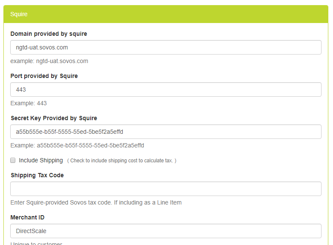
Task: Focus the Merchant ID field containing DirectScale
Action: pos(166,231)
